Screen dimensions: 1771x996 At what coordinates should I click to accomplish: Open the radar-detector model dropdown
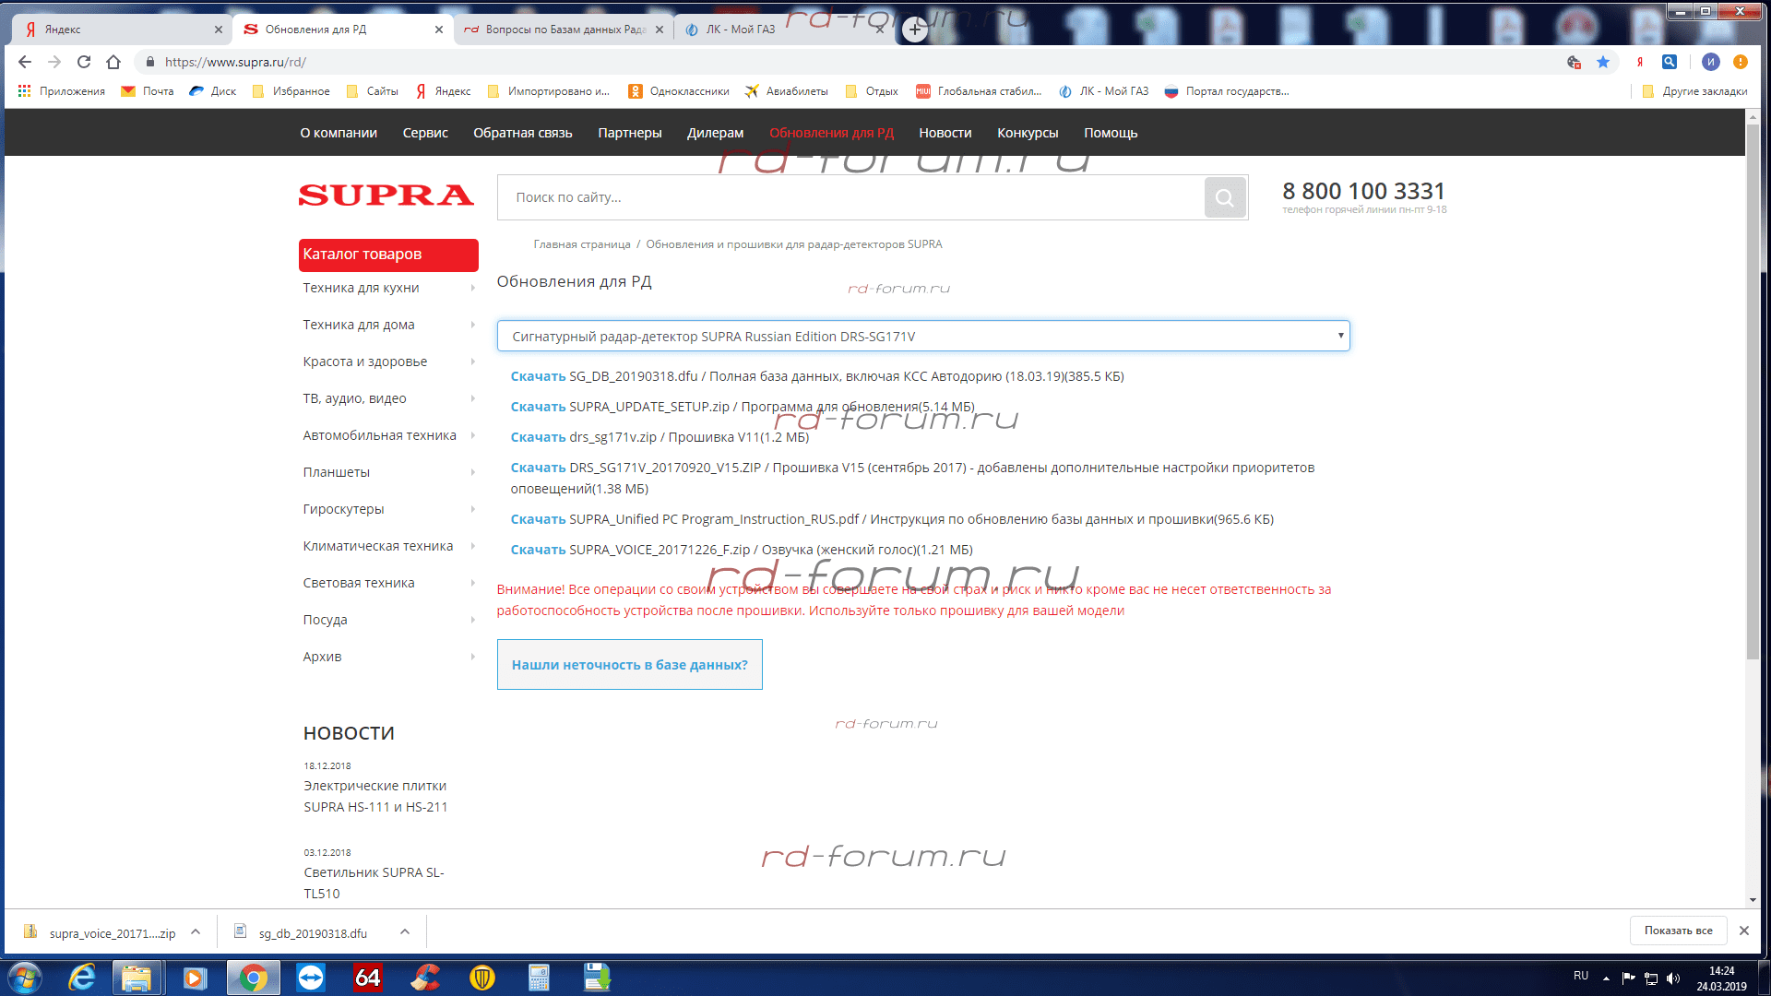922,337
